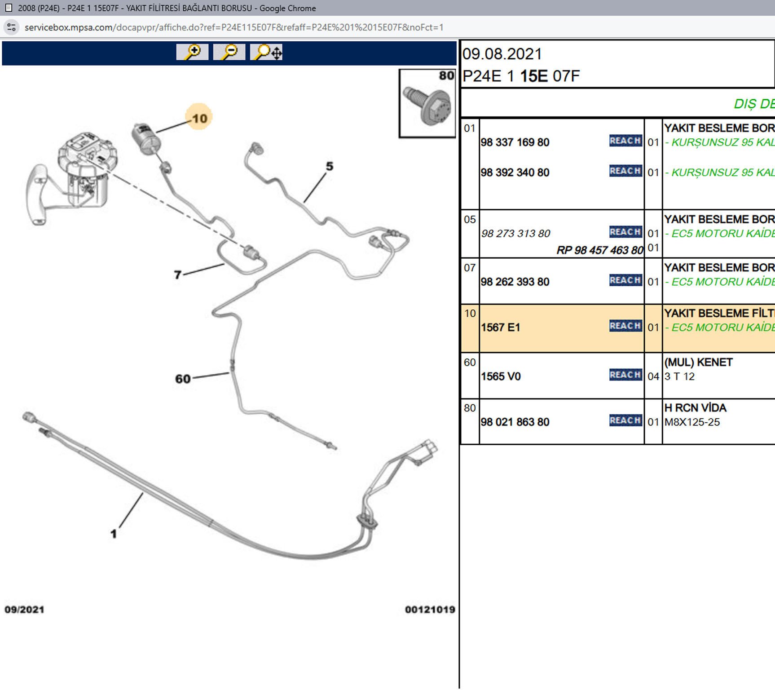Click the zoom out magnifier icon
Image resolution: width=775 pixels, height=690 pixels.
[x=229, y=52]
